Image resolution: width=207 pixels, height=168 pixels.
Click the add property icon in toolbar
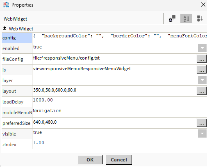click(x=172, y=18)
